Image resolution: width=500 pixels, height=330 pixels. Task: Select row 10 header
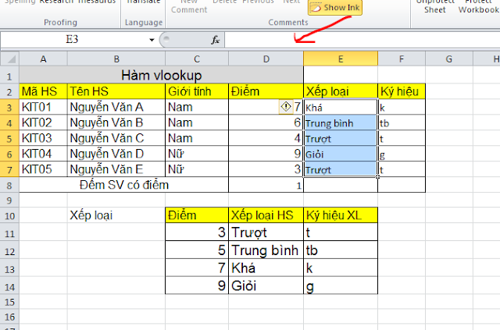9,215
